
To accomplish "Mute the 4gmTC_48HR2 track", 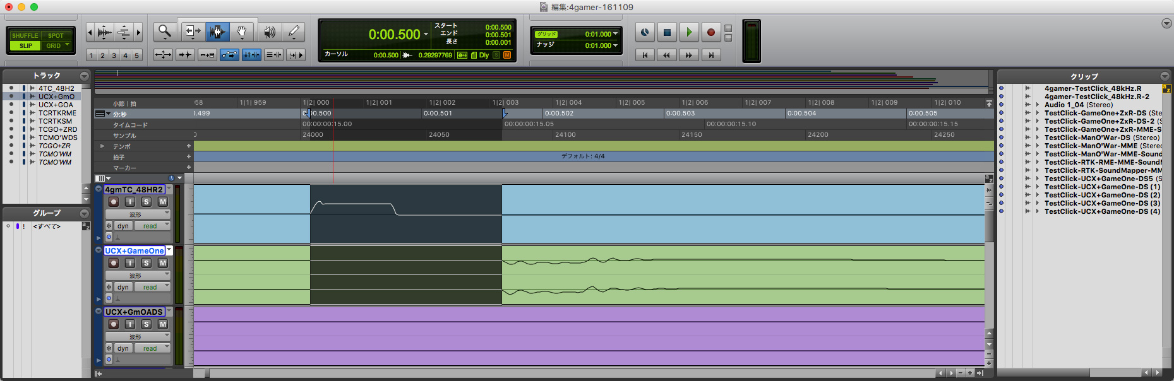I will pos(163,202).
